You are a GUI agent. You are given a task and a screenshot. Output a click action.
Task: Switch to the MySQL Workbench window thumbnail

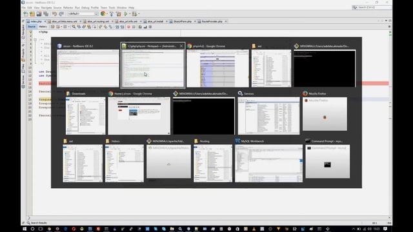[x=268, y=160]
